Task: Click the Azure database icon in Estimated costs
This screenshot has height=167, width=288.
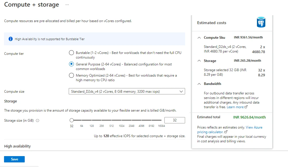Action: point(261,22)
